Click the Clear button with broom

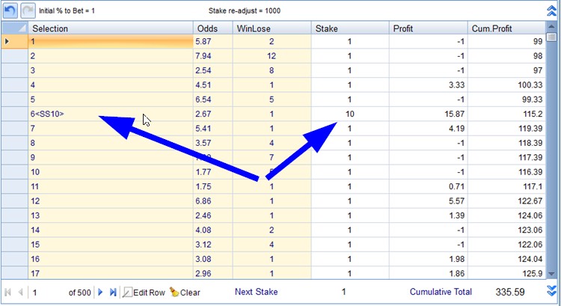click(x=185, y=293)
